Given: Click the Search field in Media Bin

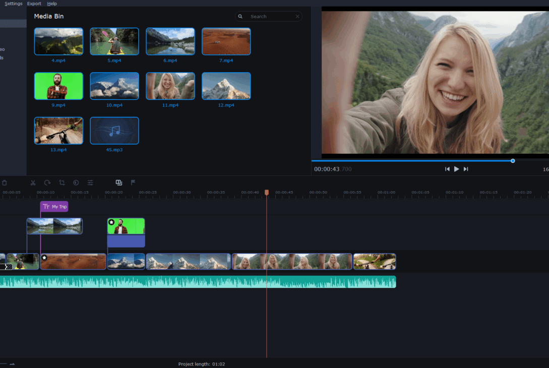Looking at the screenshot, I should point(269,17).
